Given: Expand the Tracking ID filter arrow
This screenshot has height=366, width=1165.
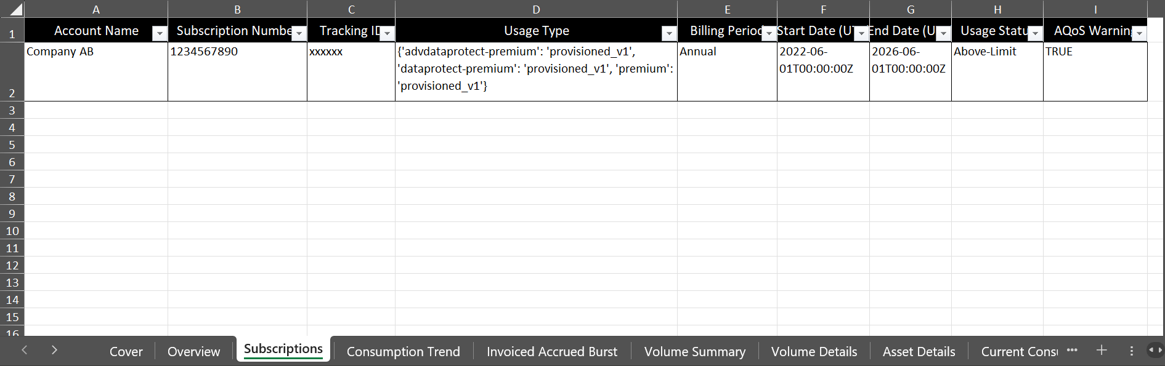Looking at the screenshot, I should tap(387, 34).
